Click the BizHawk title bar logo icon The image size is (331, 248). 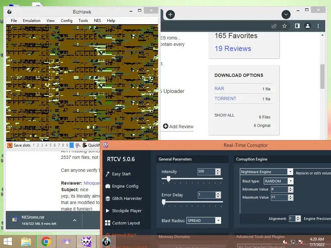click(9, 12)
